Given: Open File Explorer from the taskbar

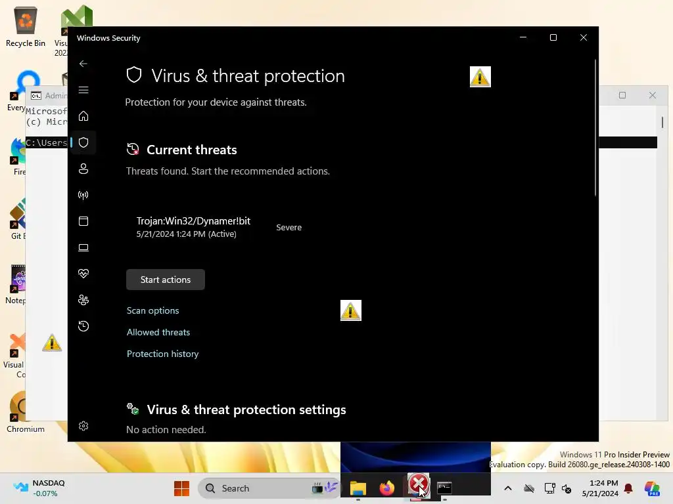Looking at the screenshot, I should point(358,488).
